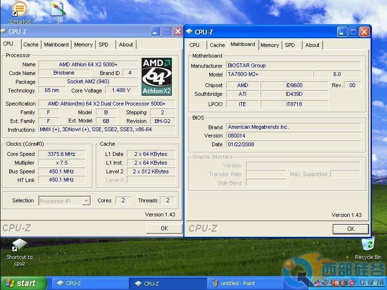Open the Cache tab in left CPU-Z window

pos(31,45)
